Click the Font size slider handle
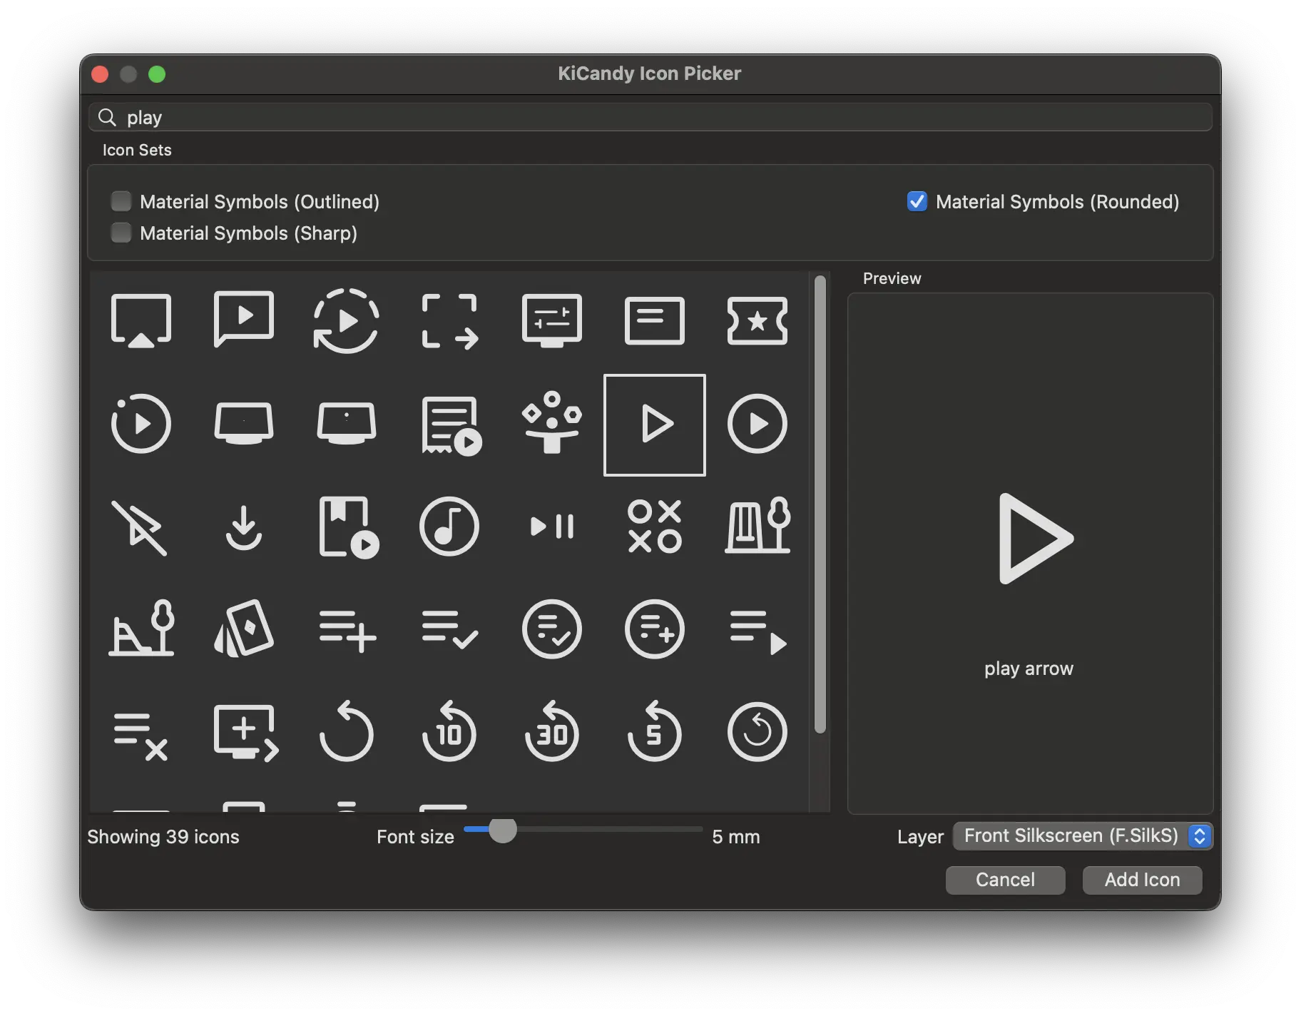Screen dimensions: 1301x1016 tap(503, 830)
